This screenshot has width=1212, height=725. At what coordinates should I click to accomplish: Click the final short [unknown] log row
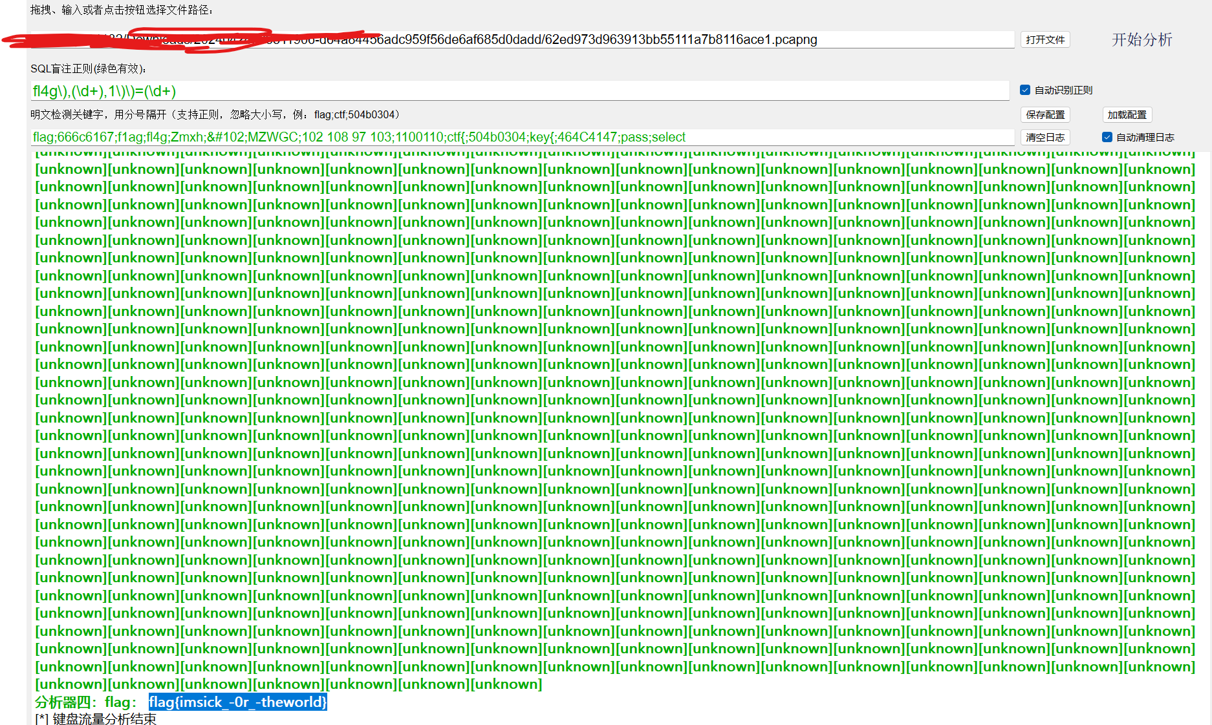[288, 684]
